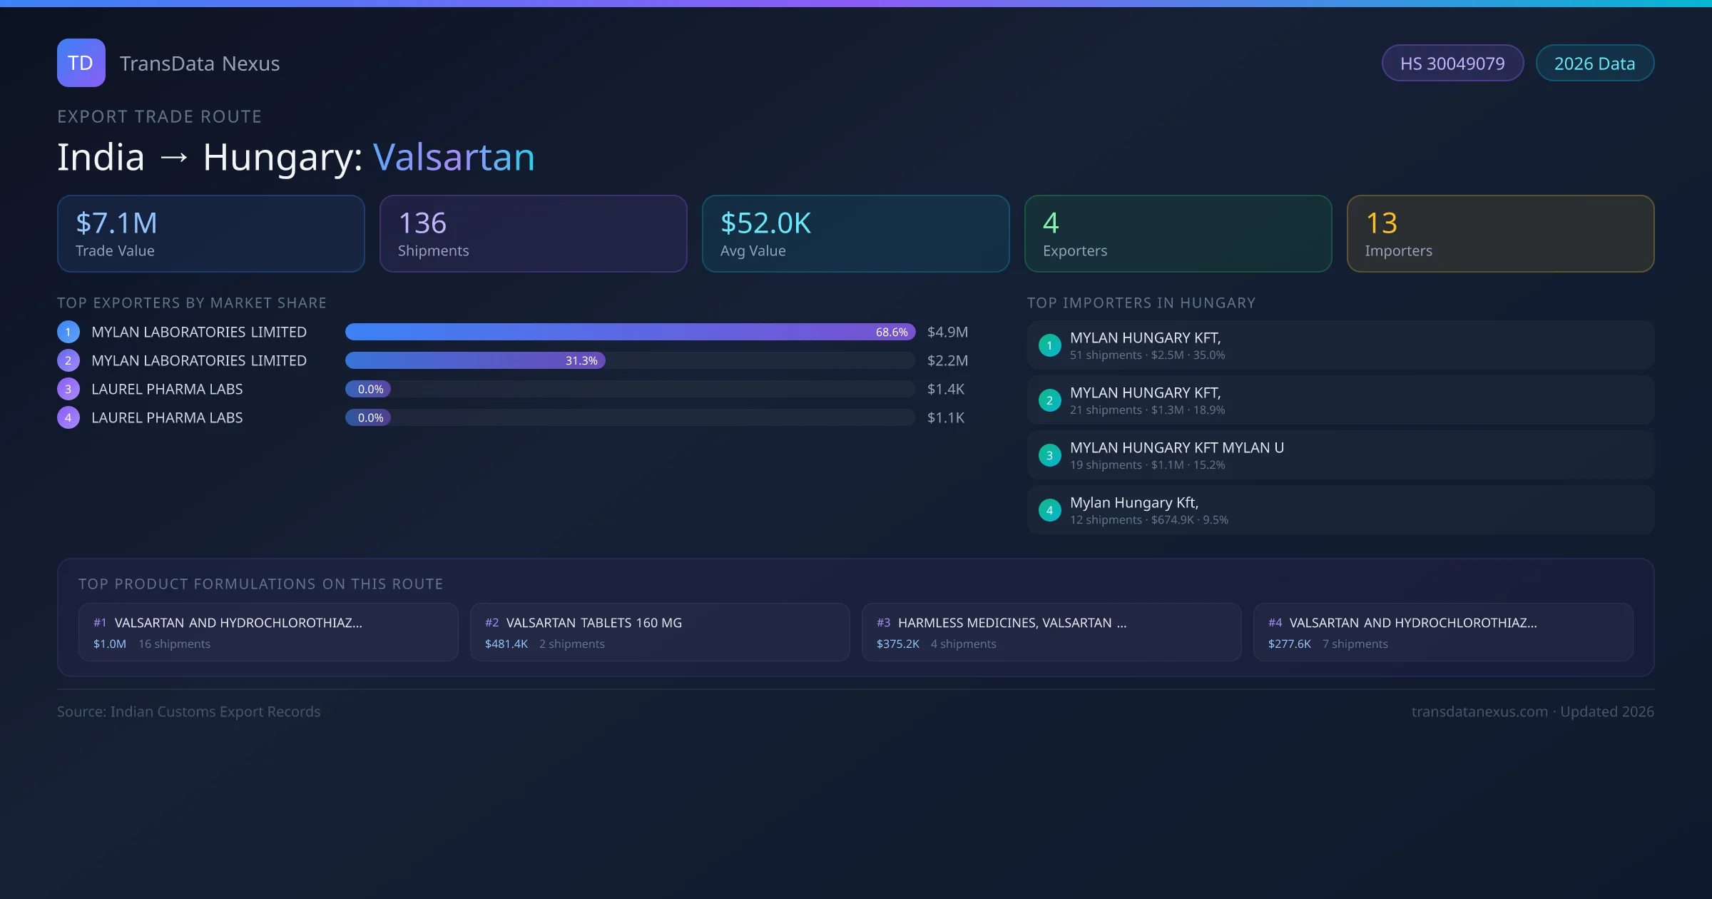Open formulation #2 Valsartan Tablets 160 MG
Viewport: 1712px width, 899px height.
[659, 632]
